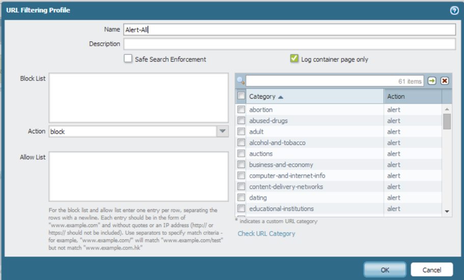The image size is (464, 280).
Task: Check the box for the adult category
Action: 241,132
